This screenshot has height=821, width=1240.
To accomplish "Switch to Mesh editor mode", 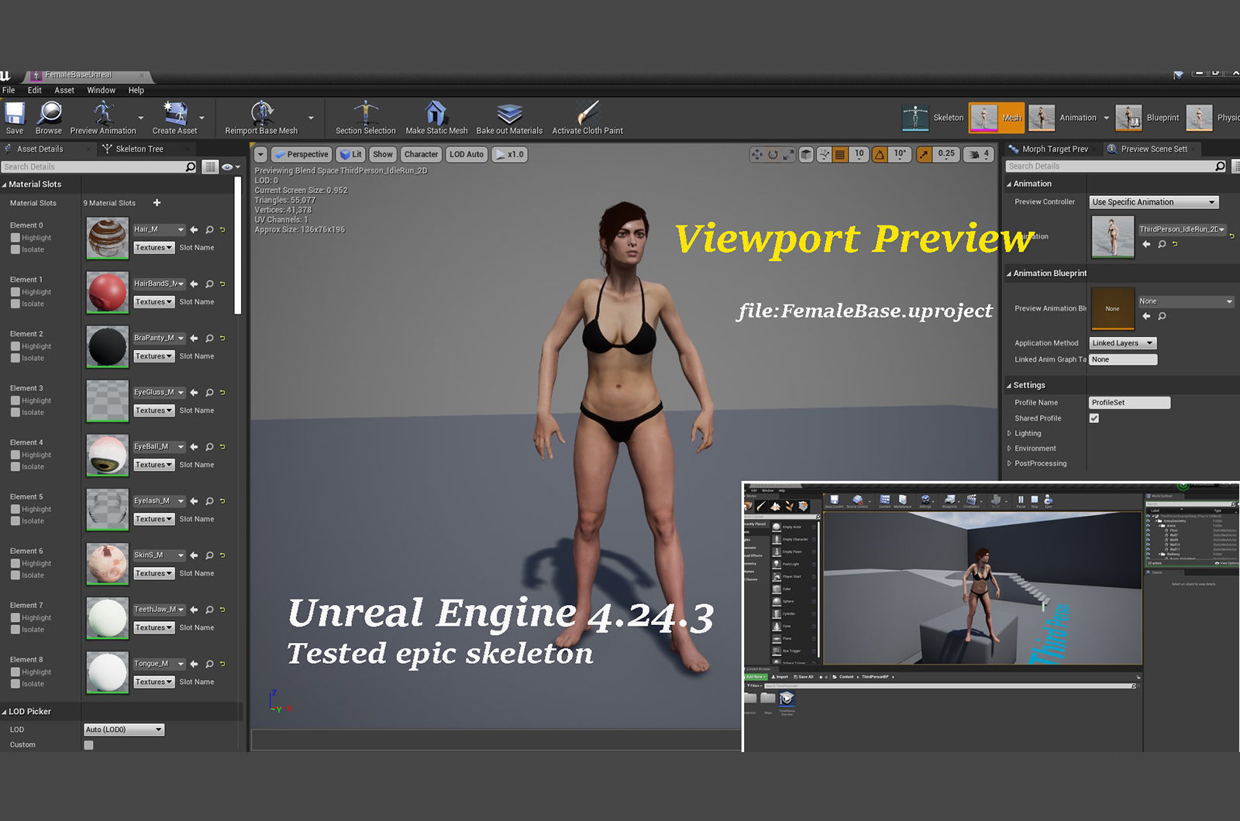I will 997,118.
